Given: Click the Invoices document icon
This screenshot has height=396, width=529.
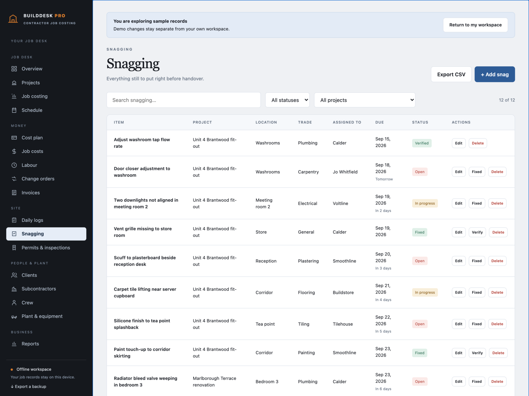Looking at the screenshot, I should coord(14,193).
